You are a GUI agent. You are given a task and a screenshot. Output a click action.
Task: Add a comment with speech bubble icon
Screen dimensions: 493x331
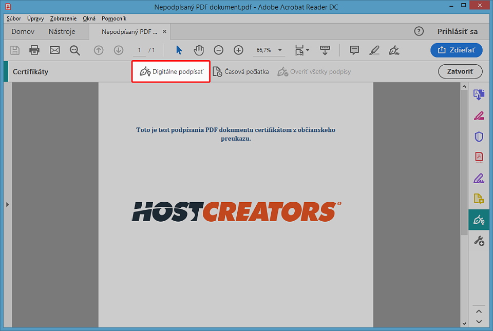354,50
